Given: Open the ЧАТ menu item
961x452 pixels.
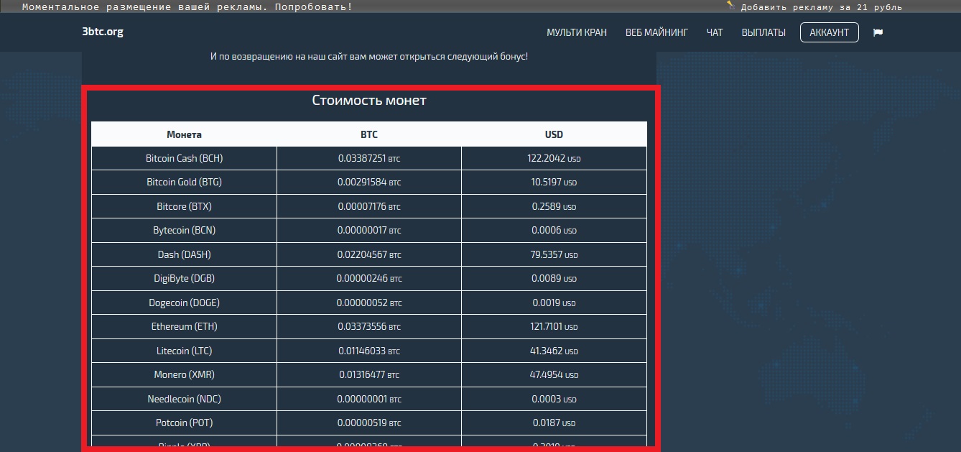Looking at the screenshot, I should [715, 32].
